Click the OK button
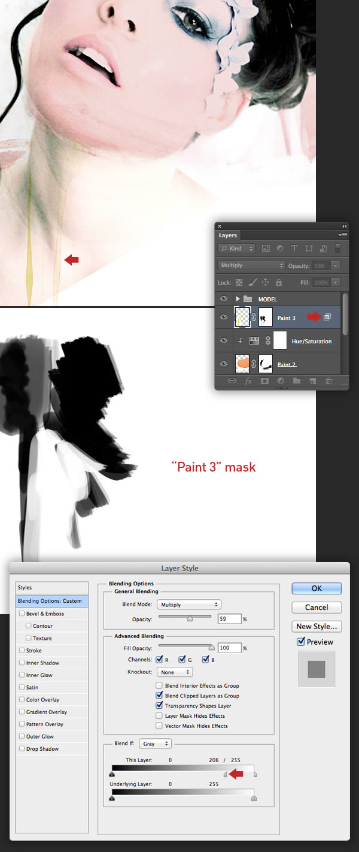The height and width of the screenshot is (852, 359). click(x=317, y=588)
